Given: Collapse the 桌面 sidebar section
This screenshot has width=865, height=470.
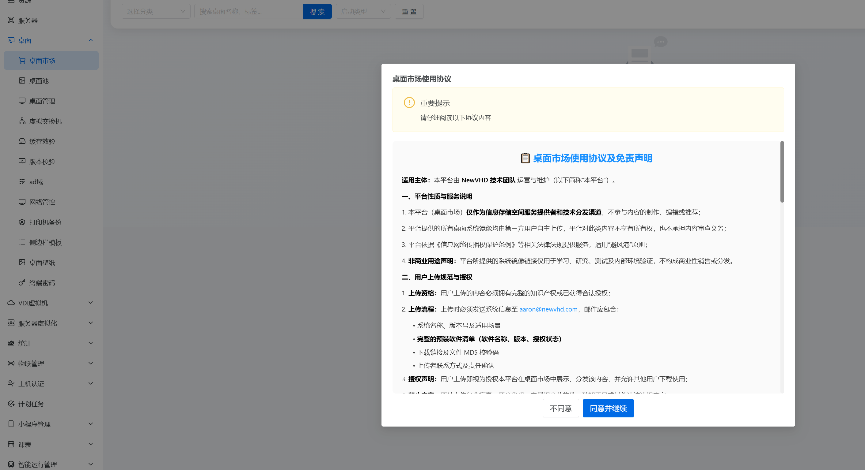Looking at the screenshot, I should pyautogui.click(x=90, y=40).
